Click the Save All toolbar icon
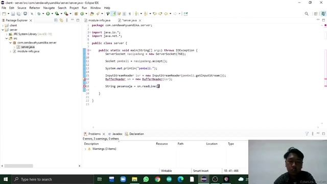Viewport: 327px width, 184px height. point(18,14)
